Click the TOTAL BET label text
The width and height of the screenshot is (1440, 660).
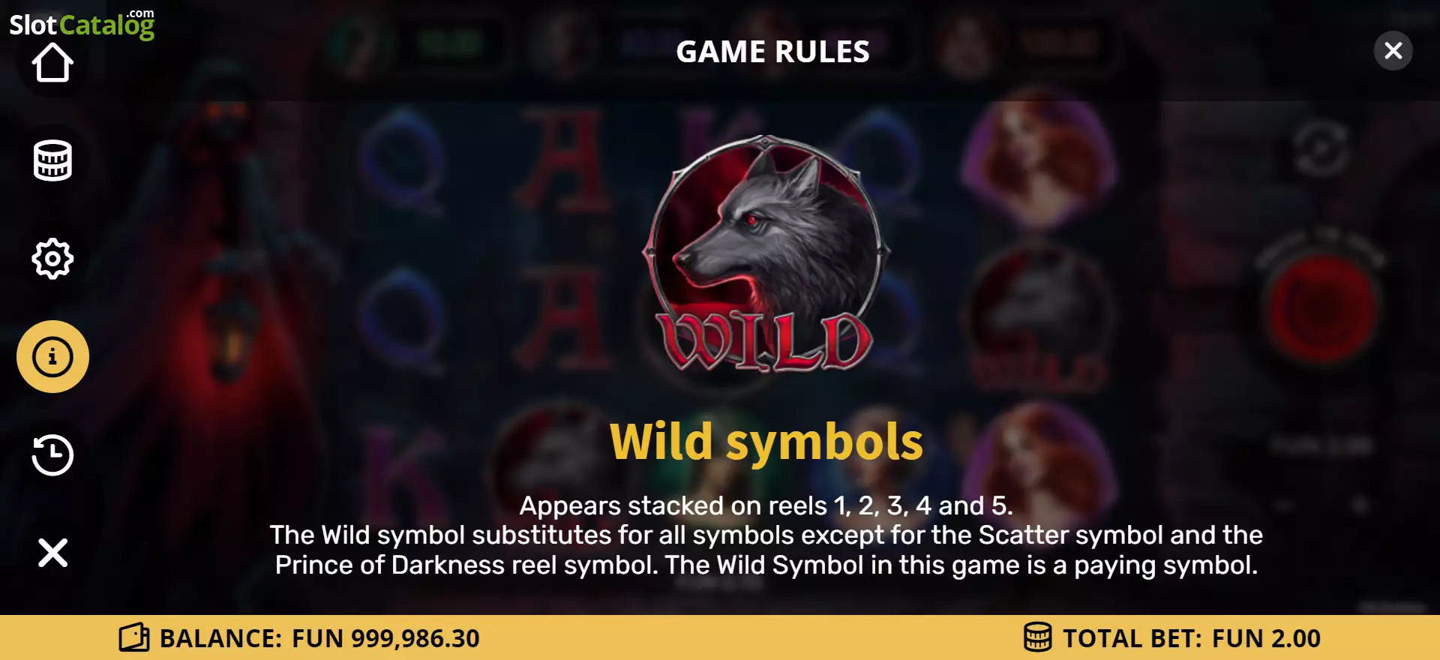click(1132, 638)
